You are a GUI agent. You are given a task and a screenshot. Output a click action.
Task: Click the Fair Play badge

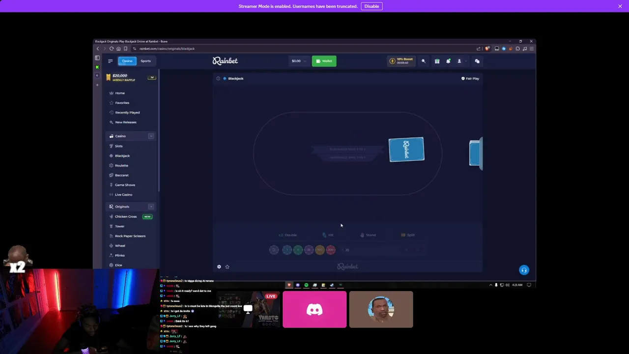[470, 79]
